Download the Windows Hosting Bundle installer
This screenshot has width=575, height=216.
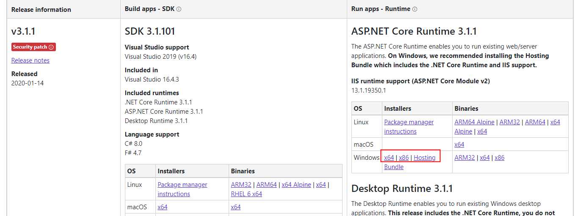point(424,158)
